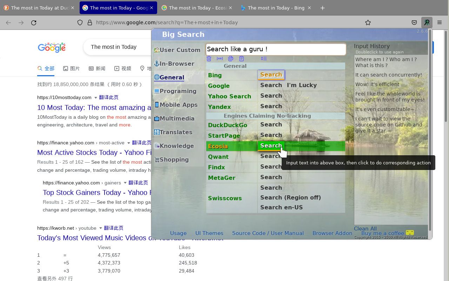Close the Bing tab
The image size is (449, 281).
click(309, 8)
